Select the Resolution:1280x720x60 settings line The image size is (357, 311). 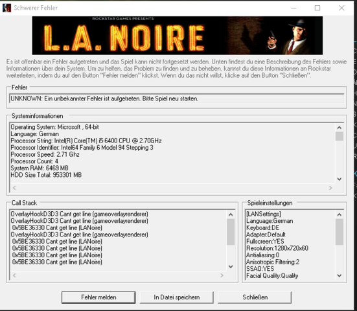[277, 248]
